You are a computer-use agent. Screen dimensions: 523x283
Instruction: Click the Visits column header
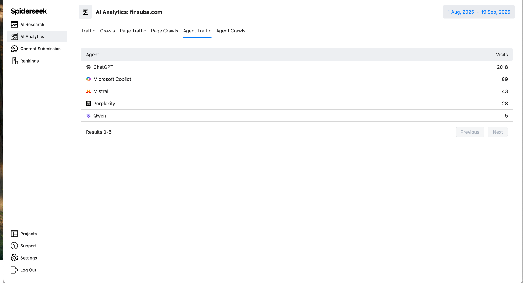pos(502,55)
